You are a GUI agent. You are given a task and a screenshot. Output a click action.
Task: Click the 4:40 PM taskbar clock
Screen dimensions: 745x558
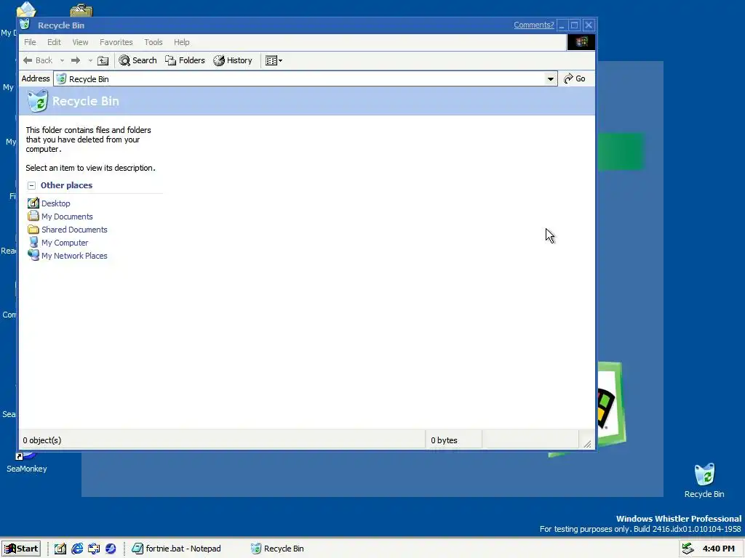coord(718,549)
